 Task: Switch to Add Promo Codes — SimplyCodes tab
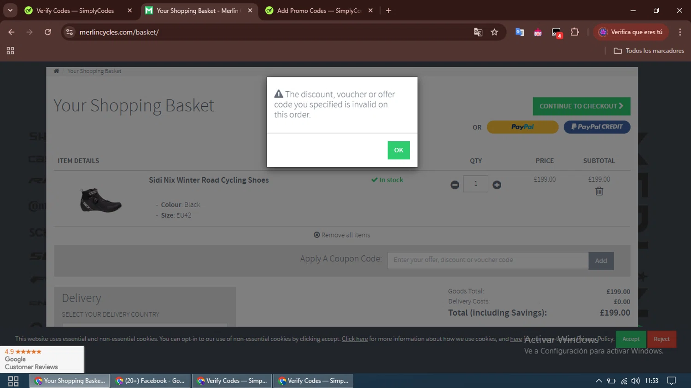pyautogui.click(x=319, y=11)
